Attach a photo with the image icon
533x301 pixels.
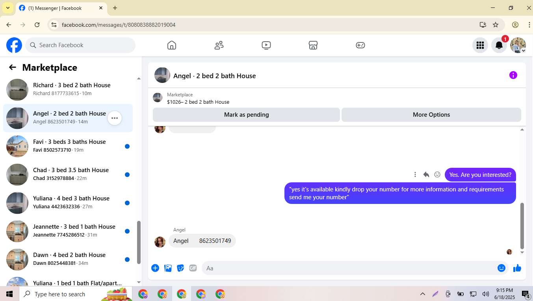pos(168,268)
